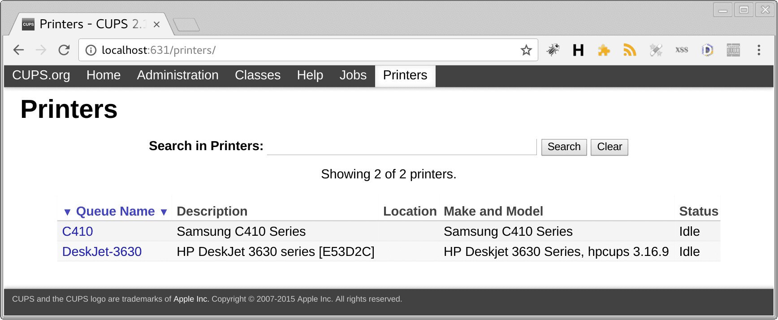
Task: Go to the Administration menu item
Action: (177, 75)
